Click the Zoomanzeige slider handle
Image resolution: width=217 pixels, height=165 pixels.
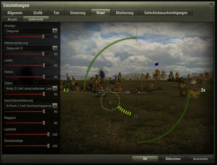coord(48,146)
